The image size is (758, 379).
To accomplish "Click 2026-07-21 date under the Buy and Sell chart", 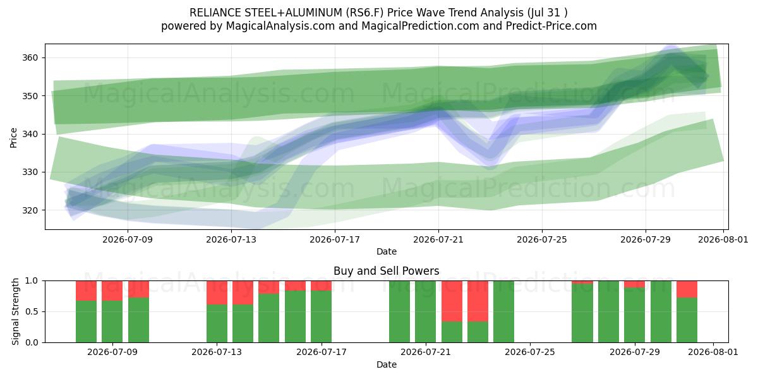I will pos(426,352).
